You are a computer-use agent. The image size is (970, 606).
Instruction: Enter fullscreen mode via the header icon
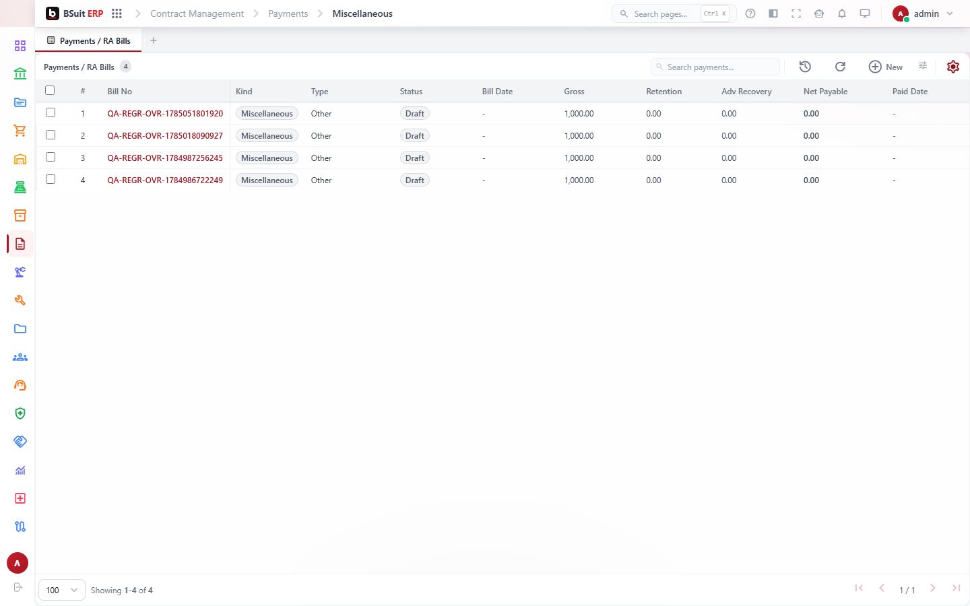tap(796, 13)
